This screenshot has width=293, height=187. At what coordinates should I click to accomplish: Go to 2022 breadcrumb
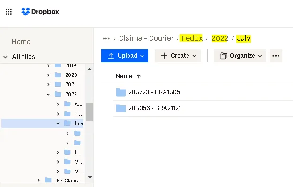coord(220,38)
